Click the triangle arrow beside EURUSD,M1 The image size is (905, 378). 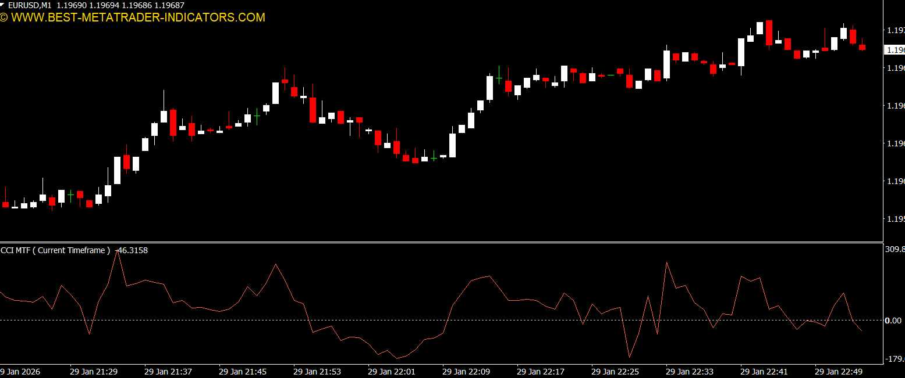(3, 5)
